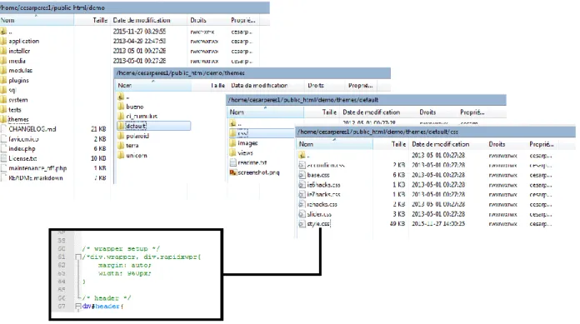Click the parent directory icon in demo panel

click(x=3, y=32)
